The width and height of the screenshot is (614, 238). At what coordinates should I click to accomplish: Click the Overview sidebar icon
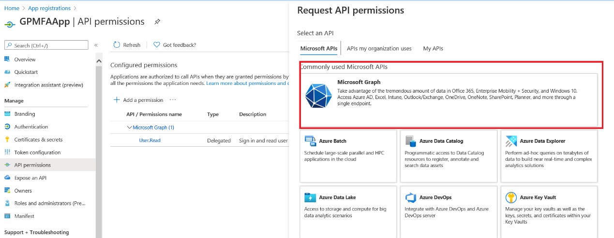click(x=7, y=59)
